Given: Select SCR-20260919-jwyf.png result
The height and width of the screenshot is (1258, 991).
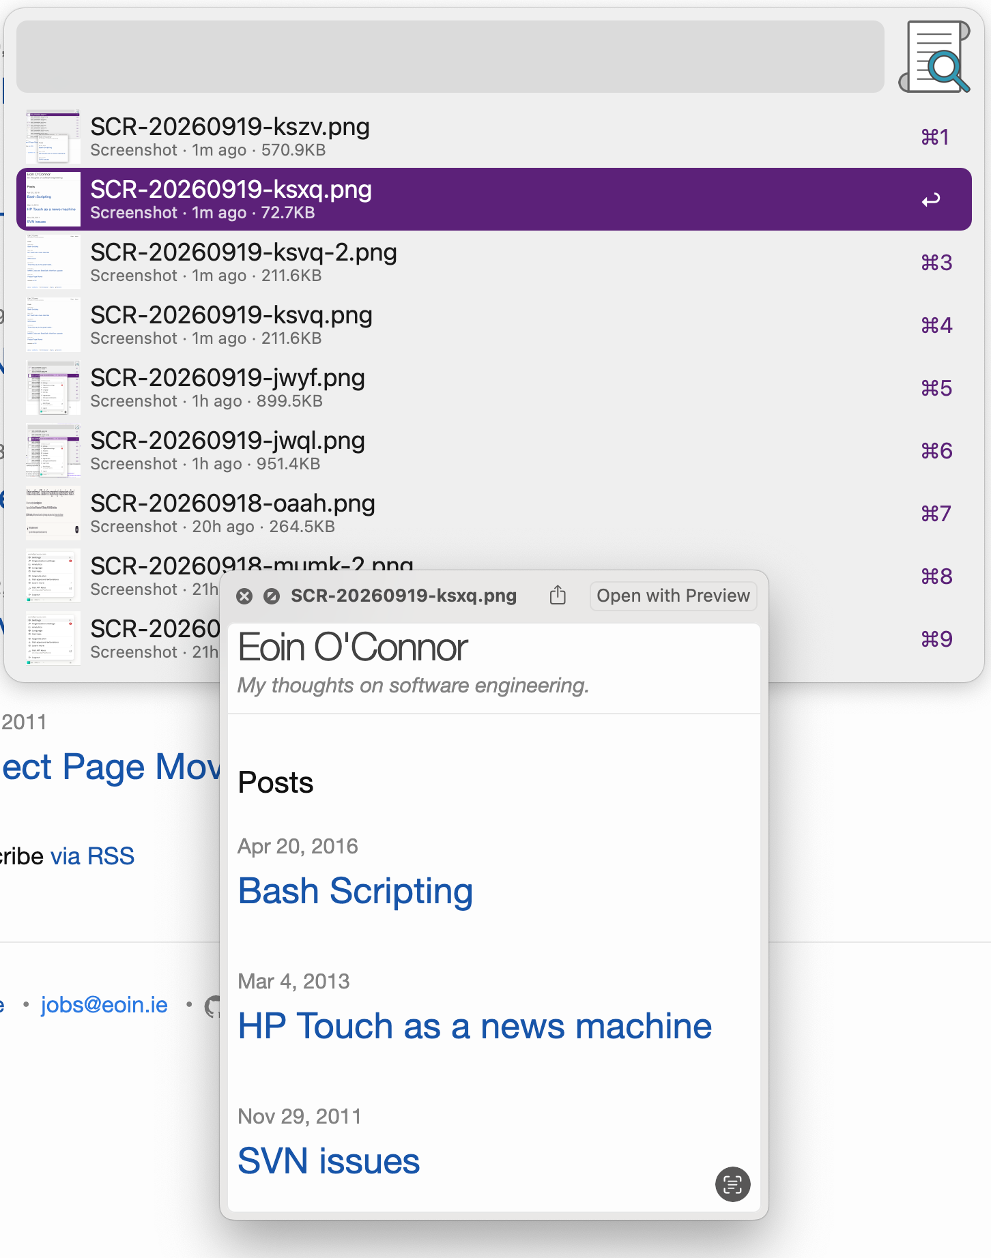Looking at the screenshot, I should 494,387.
